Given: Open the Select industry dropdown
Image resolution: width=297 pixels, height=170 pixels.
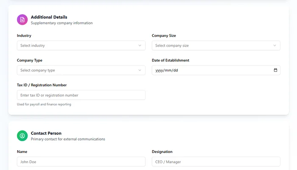Looking at the screenshot, I should [81, 45].
